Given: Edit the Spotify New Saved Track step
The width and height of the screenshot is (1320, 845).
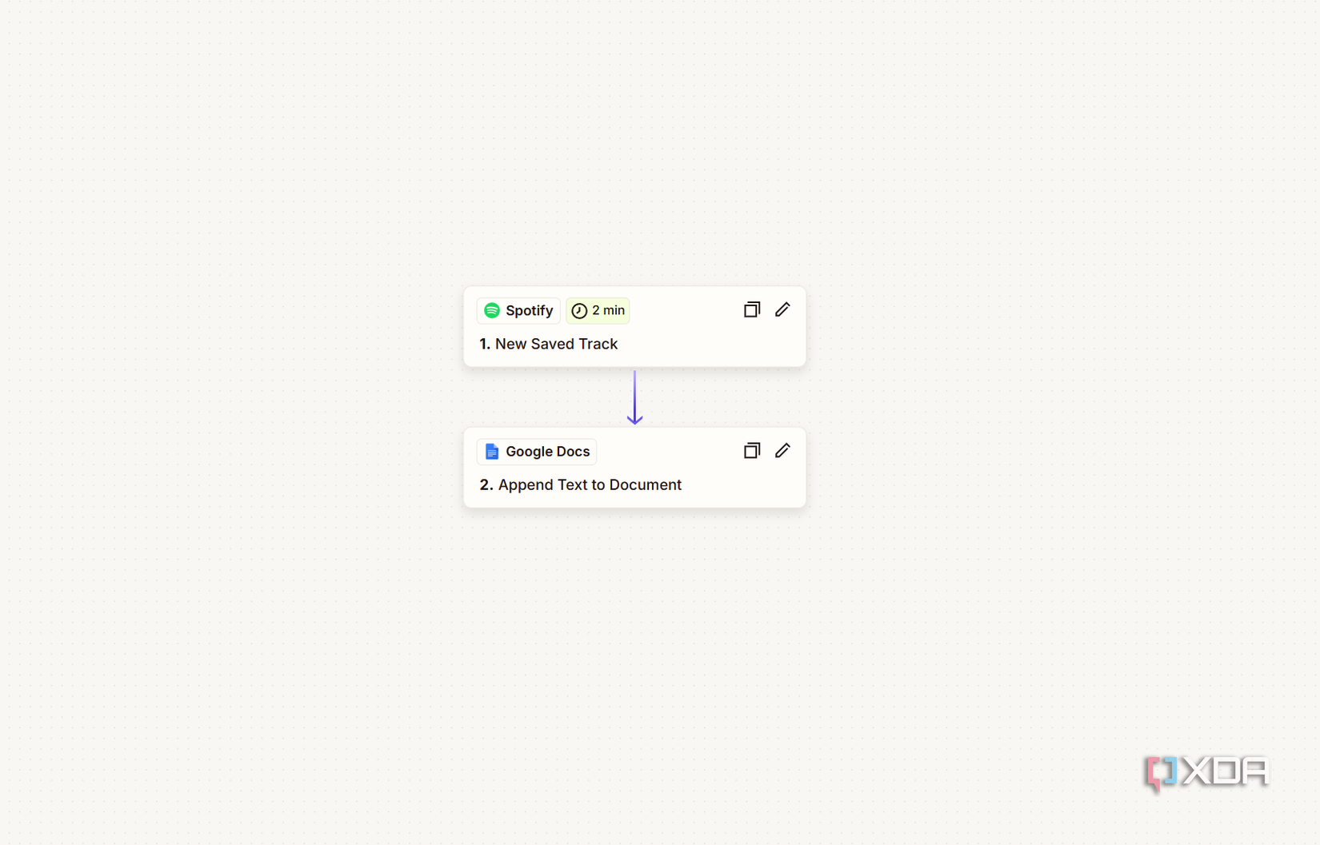Looking at the screenshot, I should (782, 309).
